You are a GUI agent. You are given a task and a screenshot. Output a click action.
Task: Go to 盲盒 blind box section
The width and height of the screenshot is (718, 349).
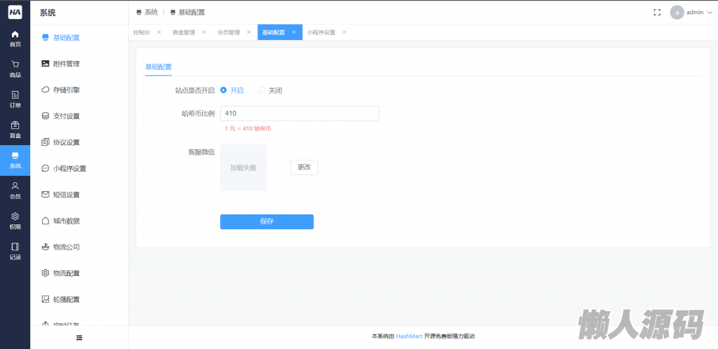tap(15, 125)
